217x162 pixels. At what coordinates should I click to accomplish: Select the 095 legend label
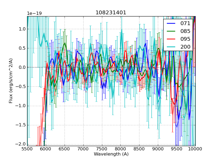[185, 39]
